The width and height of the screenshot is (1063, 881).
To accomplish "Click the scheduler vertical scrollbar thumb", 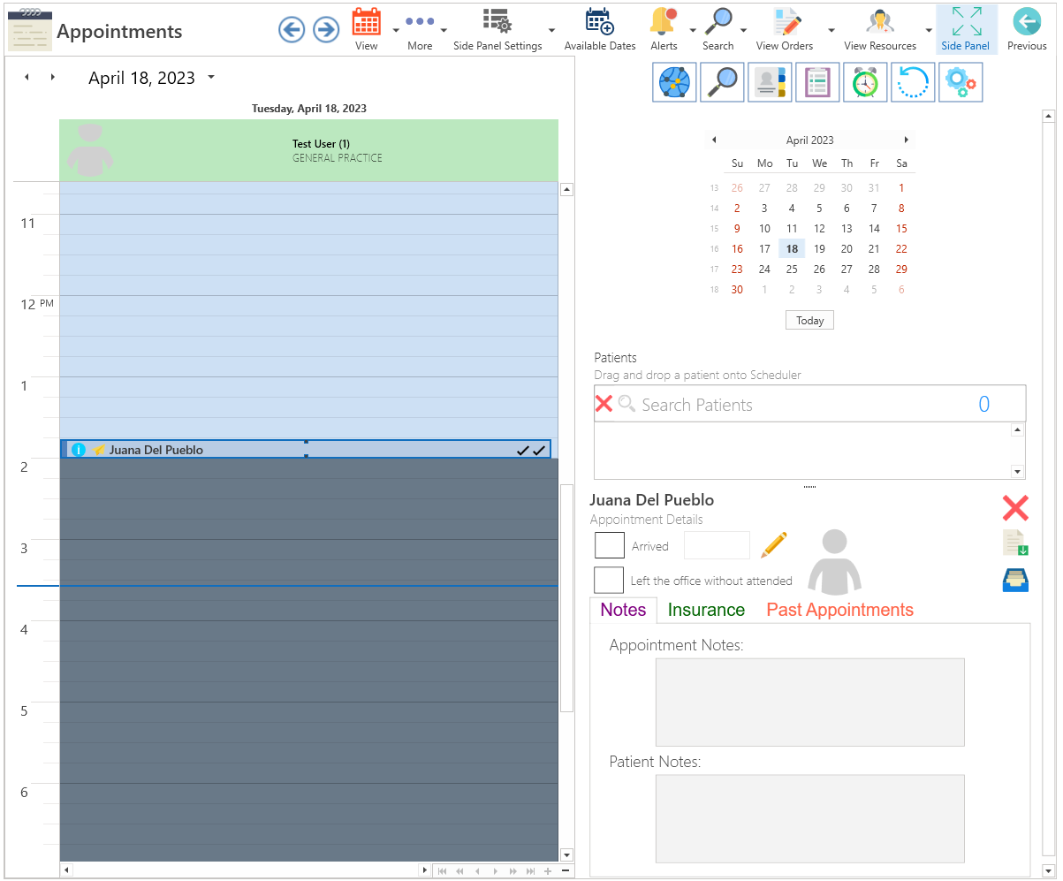I will point(566,597).
